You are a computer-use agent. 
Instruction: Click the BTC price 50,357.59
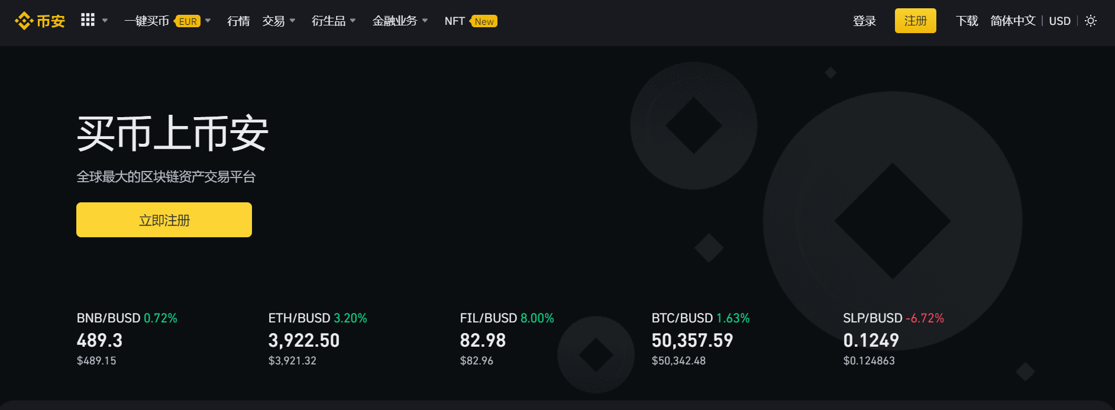(692, 341)
